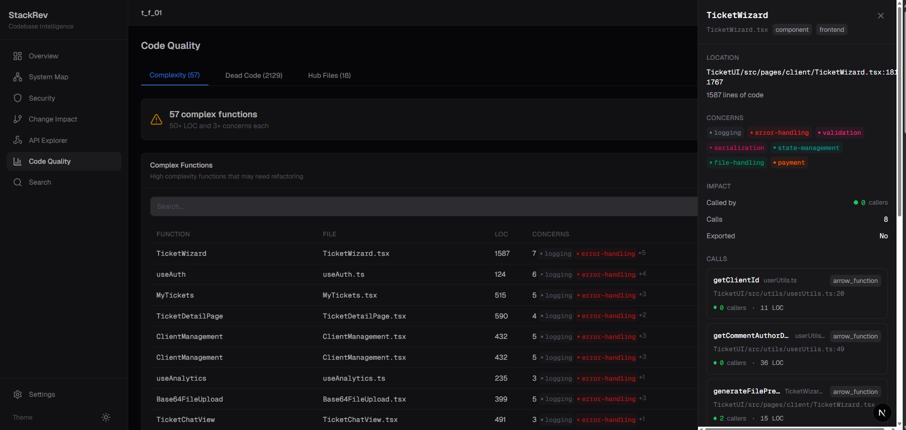Switch to the Complexity (57) tab
This screenshot has width=906, height=430.
(x=175, y=75)
